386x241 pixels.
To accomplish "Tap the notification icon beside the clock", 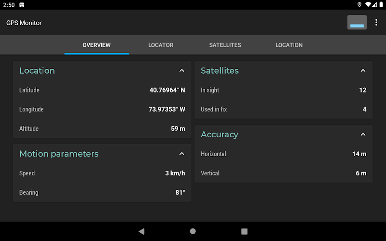I will tap(22, 5).
